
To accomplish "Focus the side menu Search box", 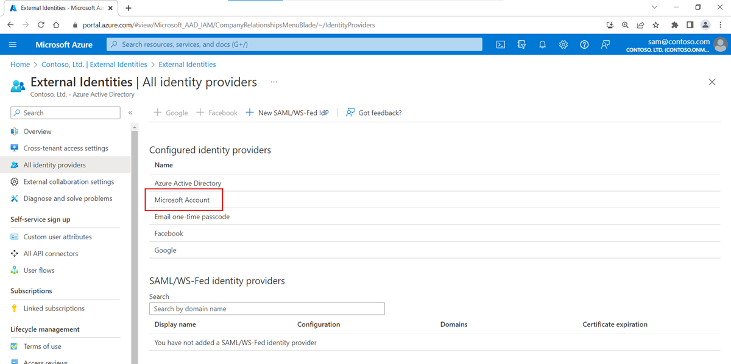I will tap(65, 113).
